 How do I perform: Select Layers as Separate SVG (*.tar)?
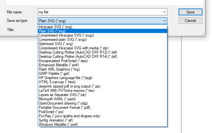pyautogui.click(x=102, y=95)
